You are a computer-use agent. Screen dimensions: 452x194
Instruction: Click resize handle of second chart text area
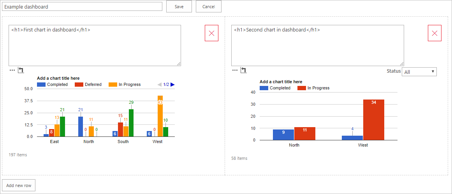point(401,64)
